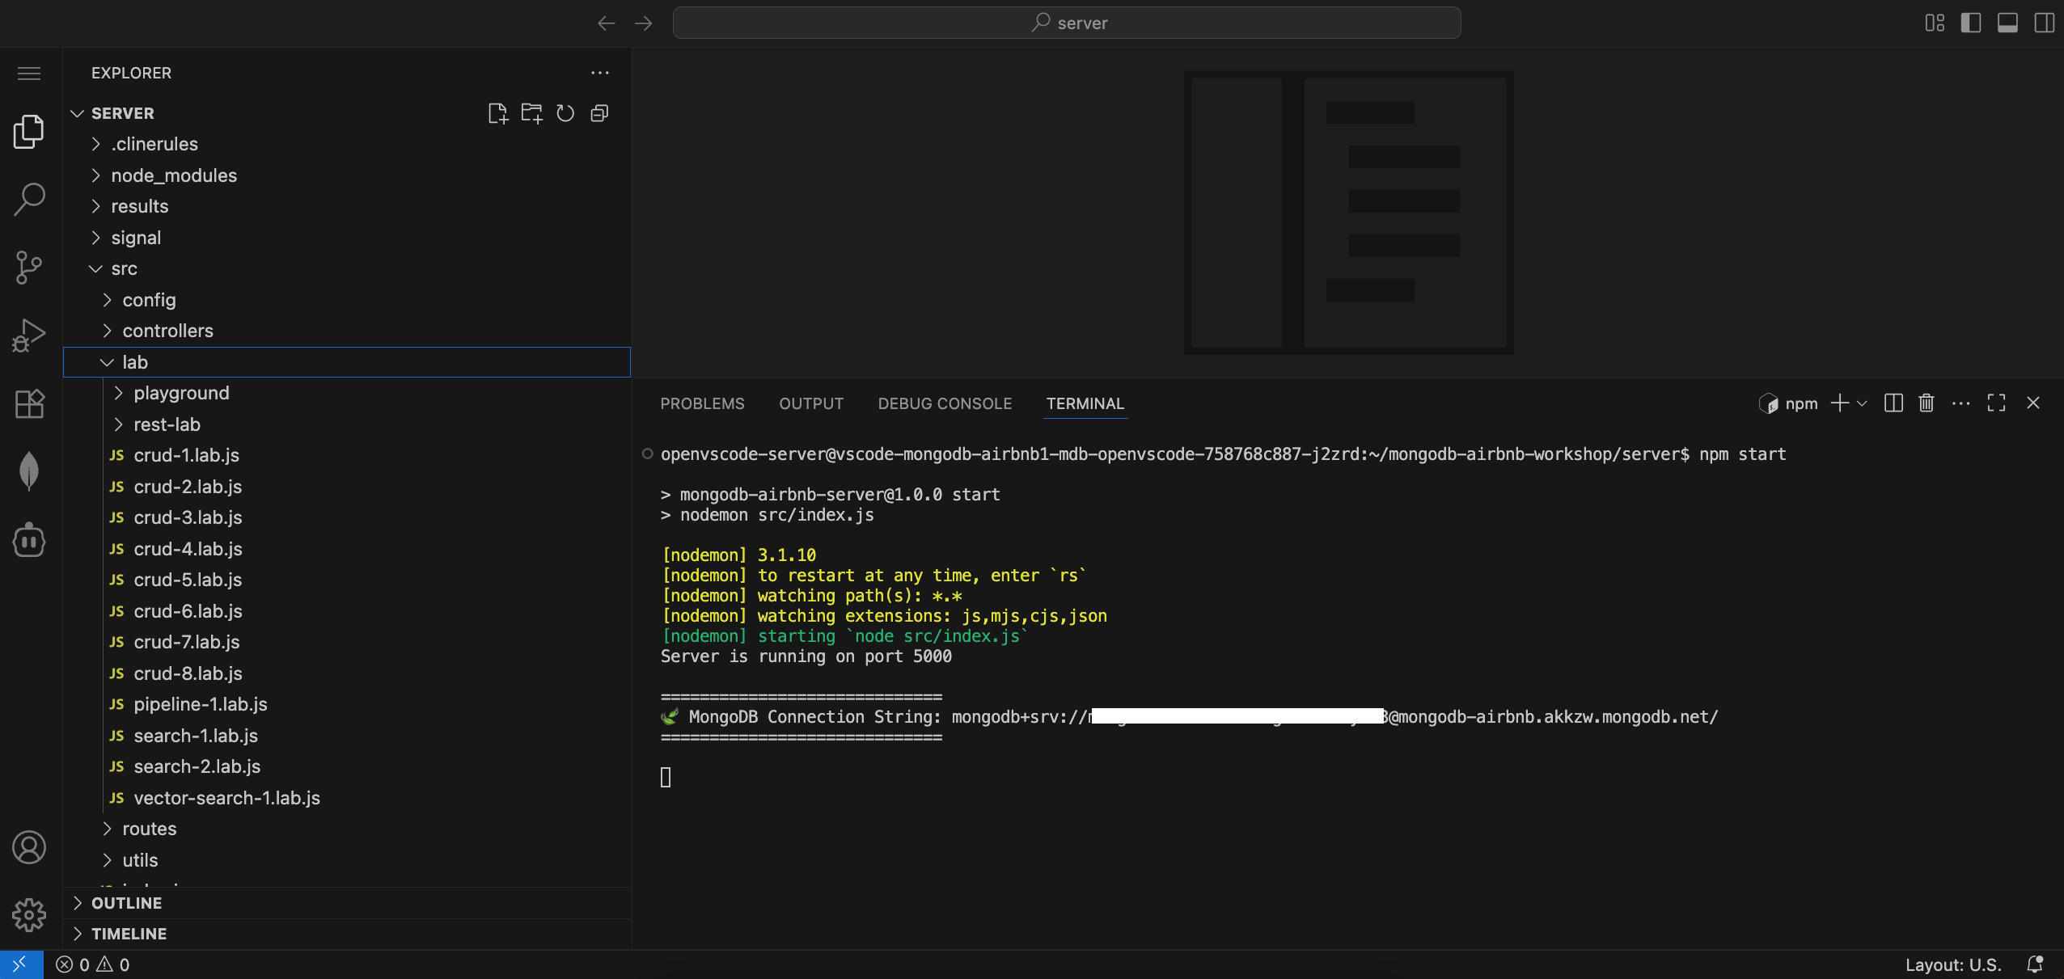Kill the terminal with trash icon
The width and height of the screenshot is (2064, 979).
tap(1927, 403)
